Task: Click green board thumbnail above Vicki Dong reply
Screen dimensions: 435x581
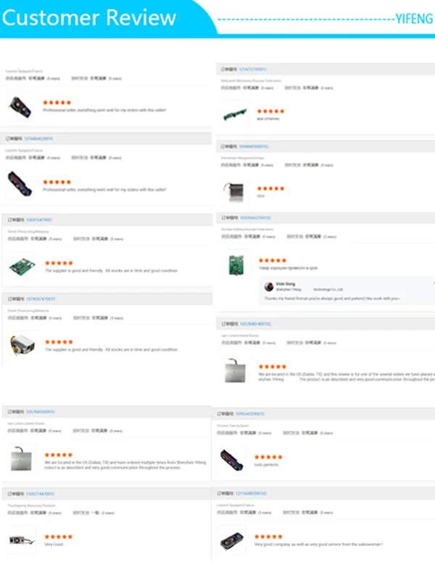Action: [x=237, y=263]
